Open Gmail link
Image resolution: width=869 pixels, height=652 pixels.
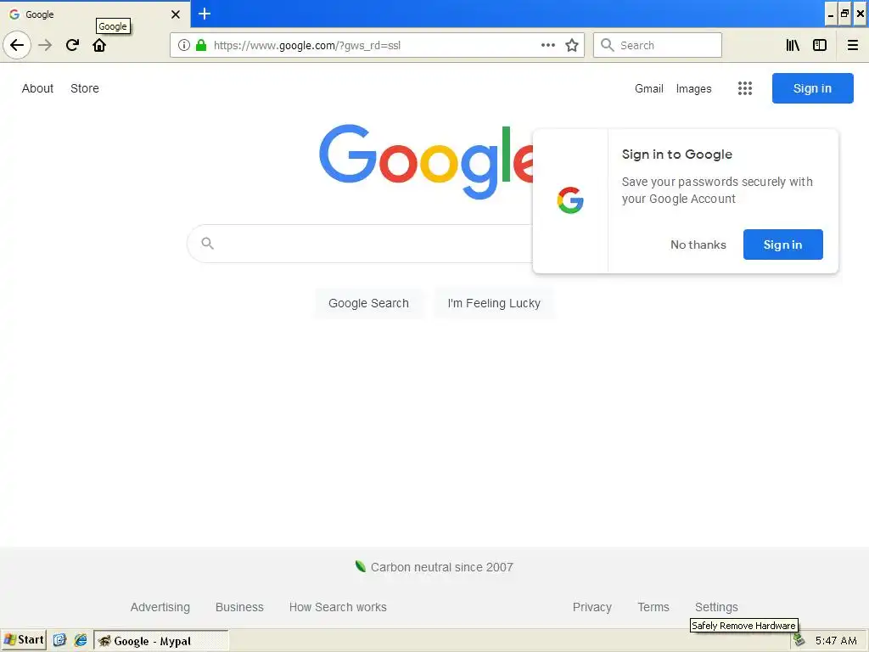click(649, 88)
